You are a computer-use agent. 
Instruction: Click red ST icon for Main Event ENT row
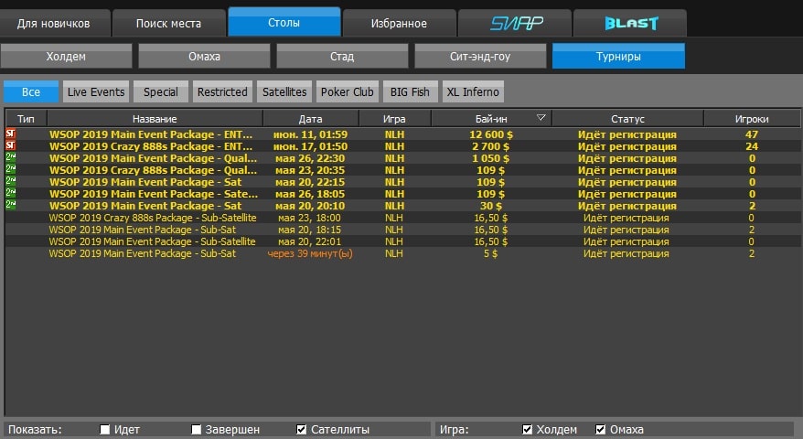coord(11,134)
